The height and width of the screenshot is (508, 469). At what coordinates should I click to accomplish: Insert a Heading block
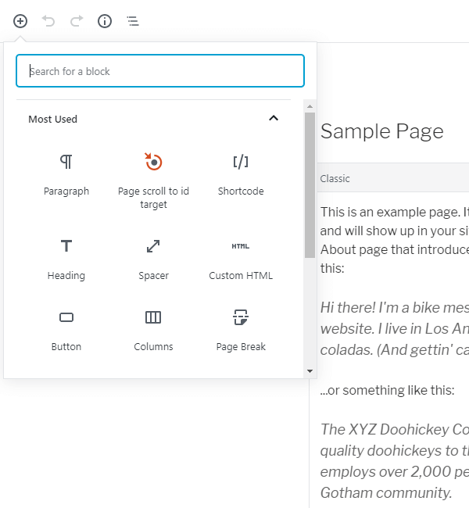tap(66, 259)
